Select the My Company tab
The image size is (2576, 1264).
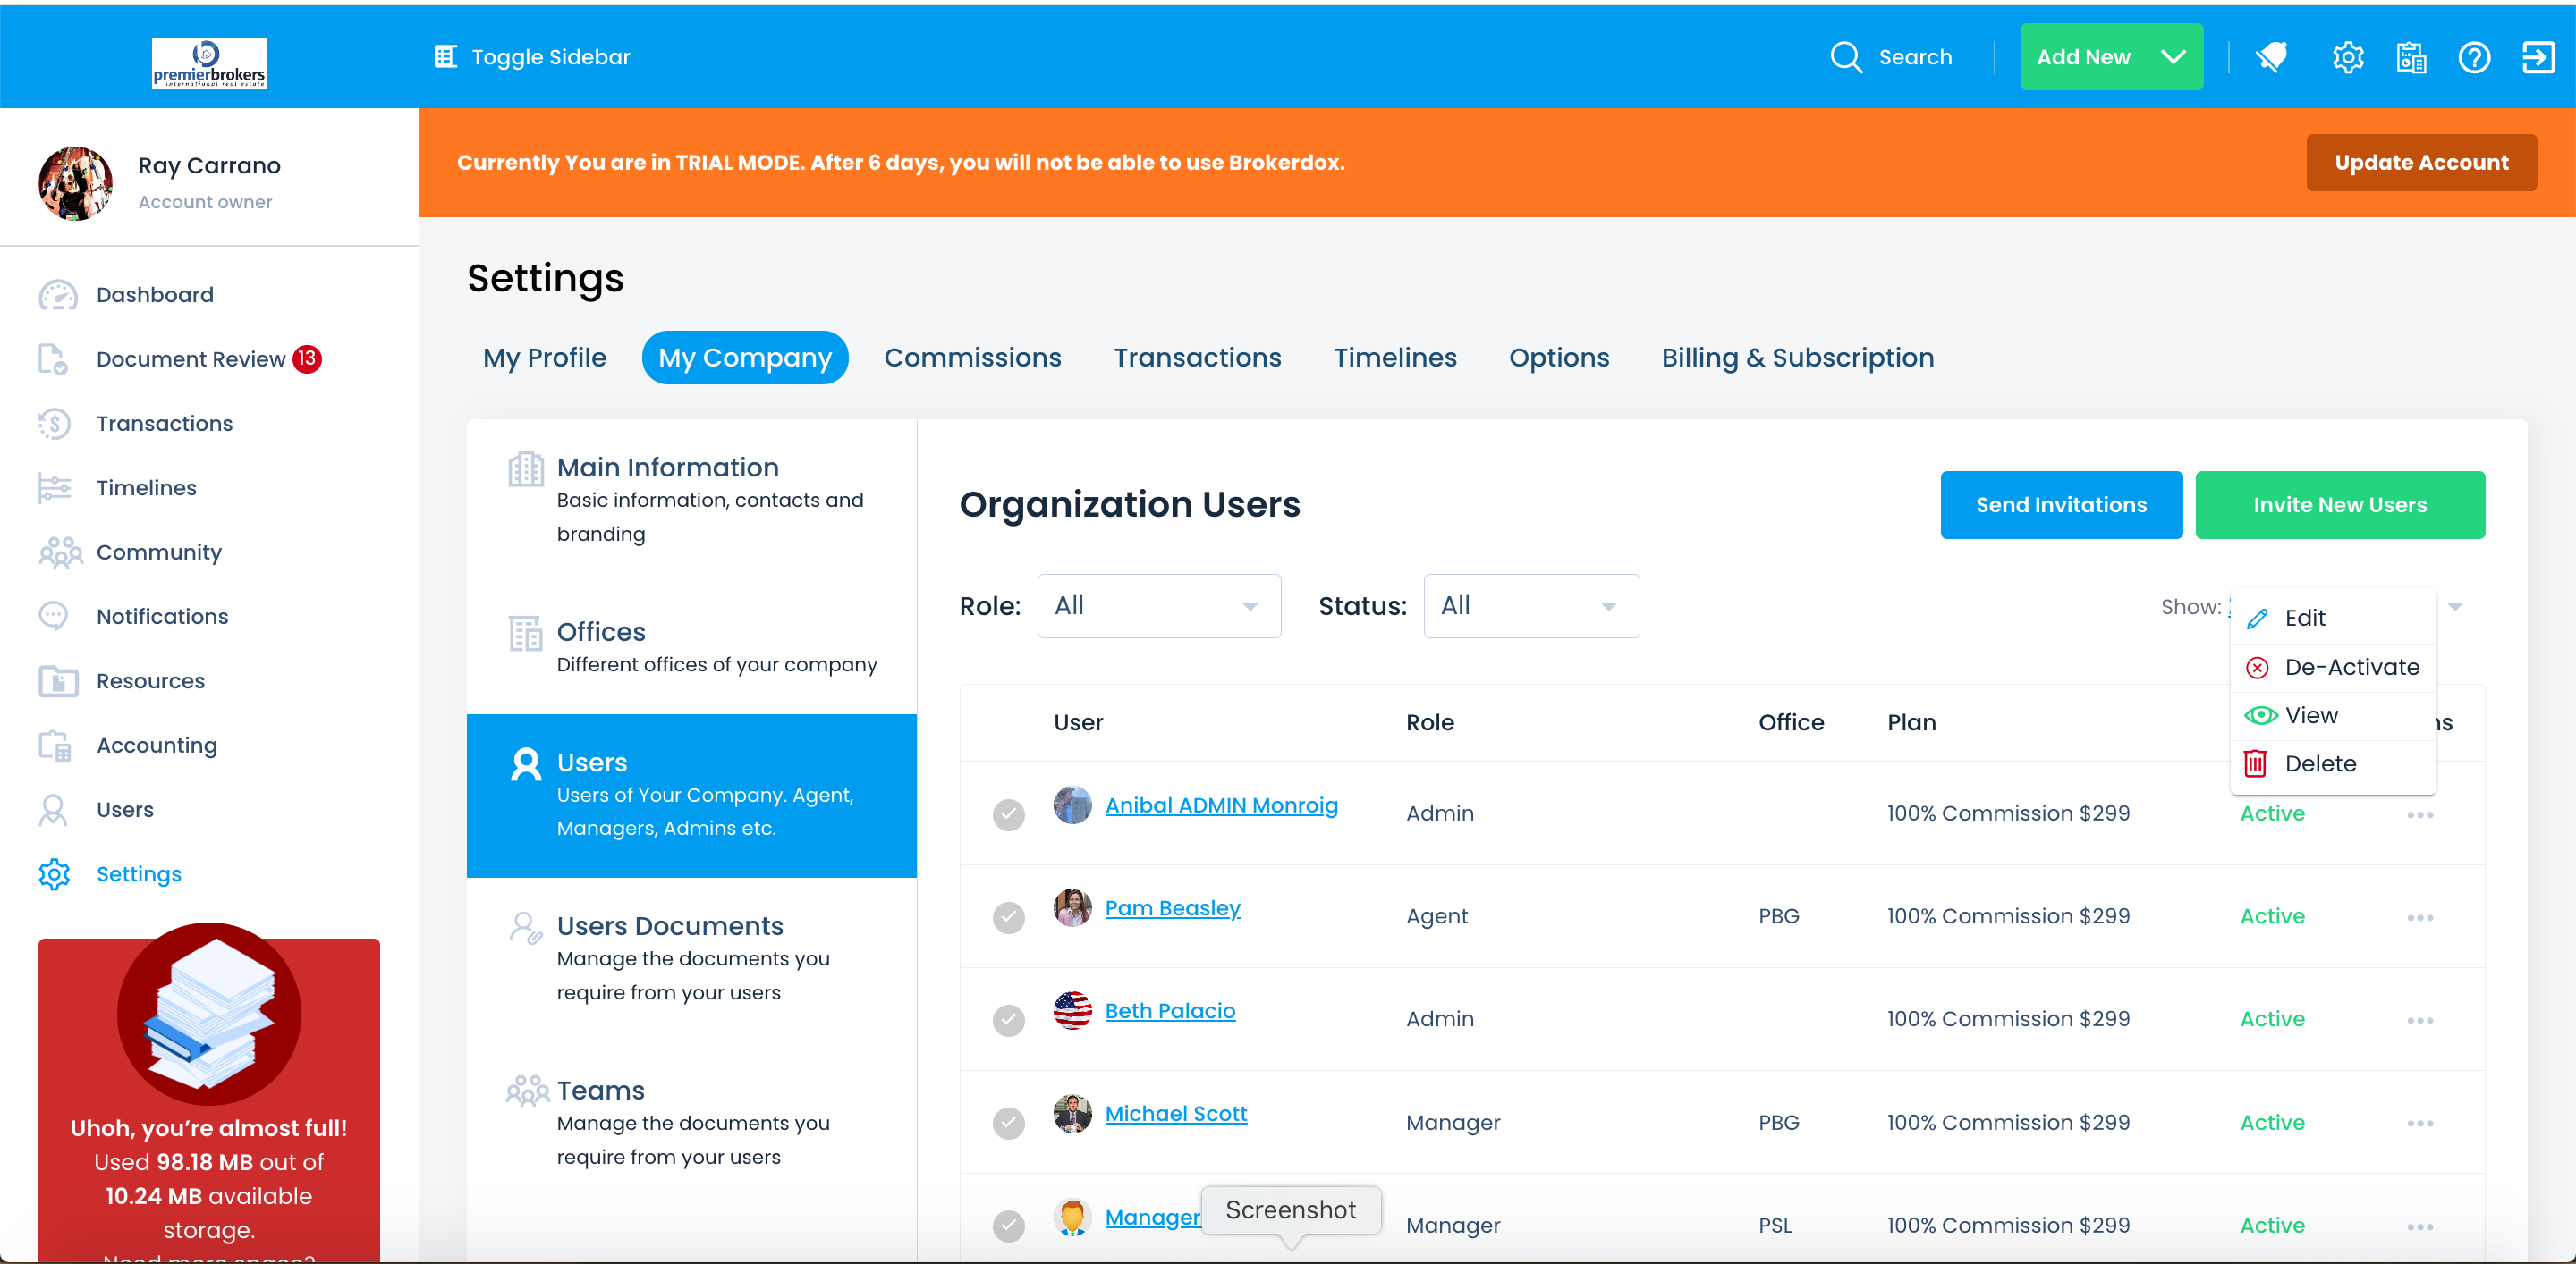(x=745, y=358)
